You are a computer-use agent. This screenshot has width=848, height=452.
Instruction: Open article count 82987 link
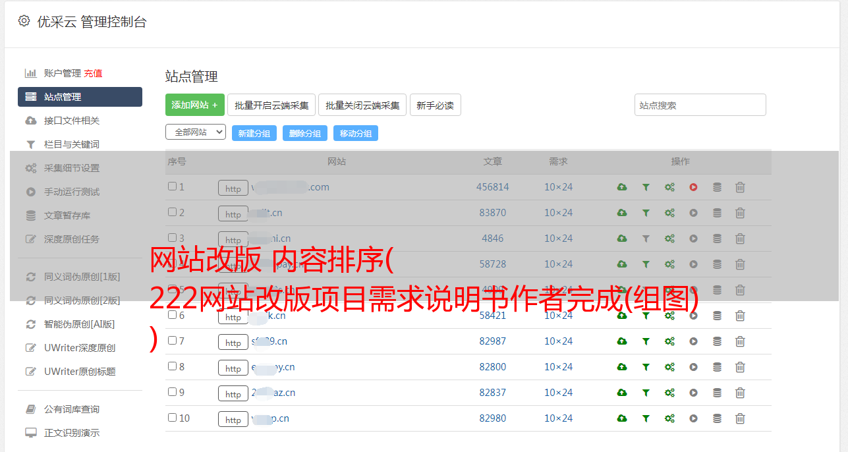click(493, 341)
